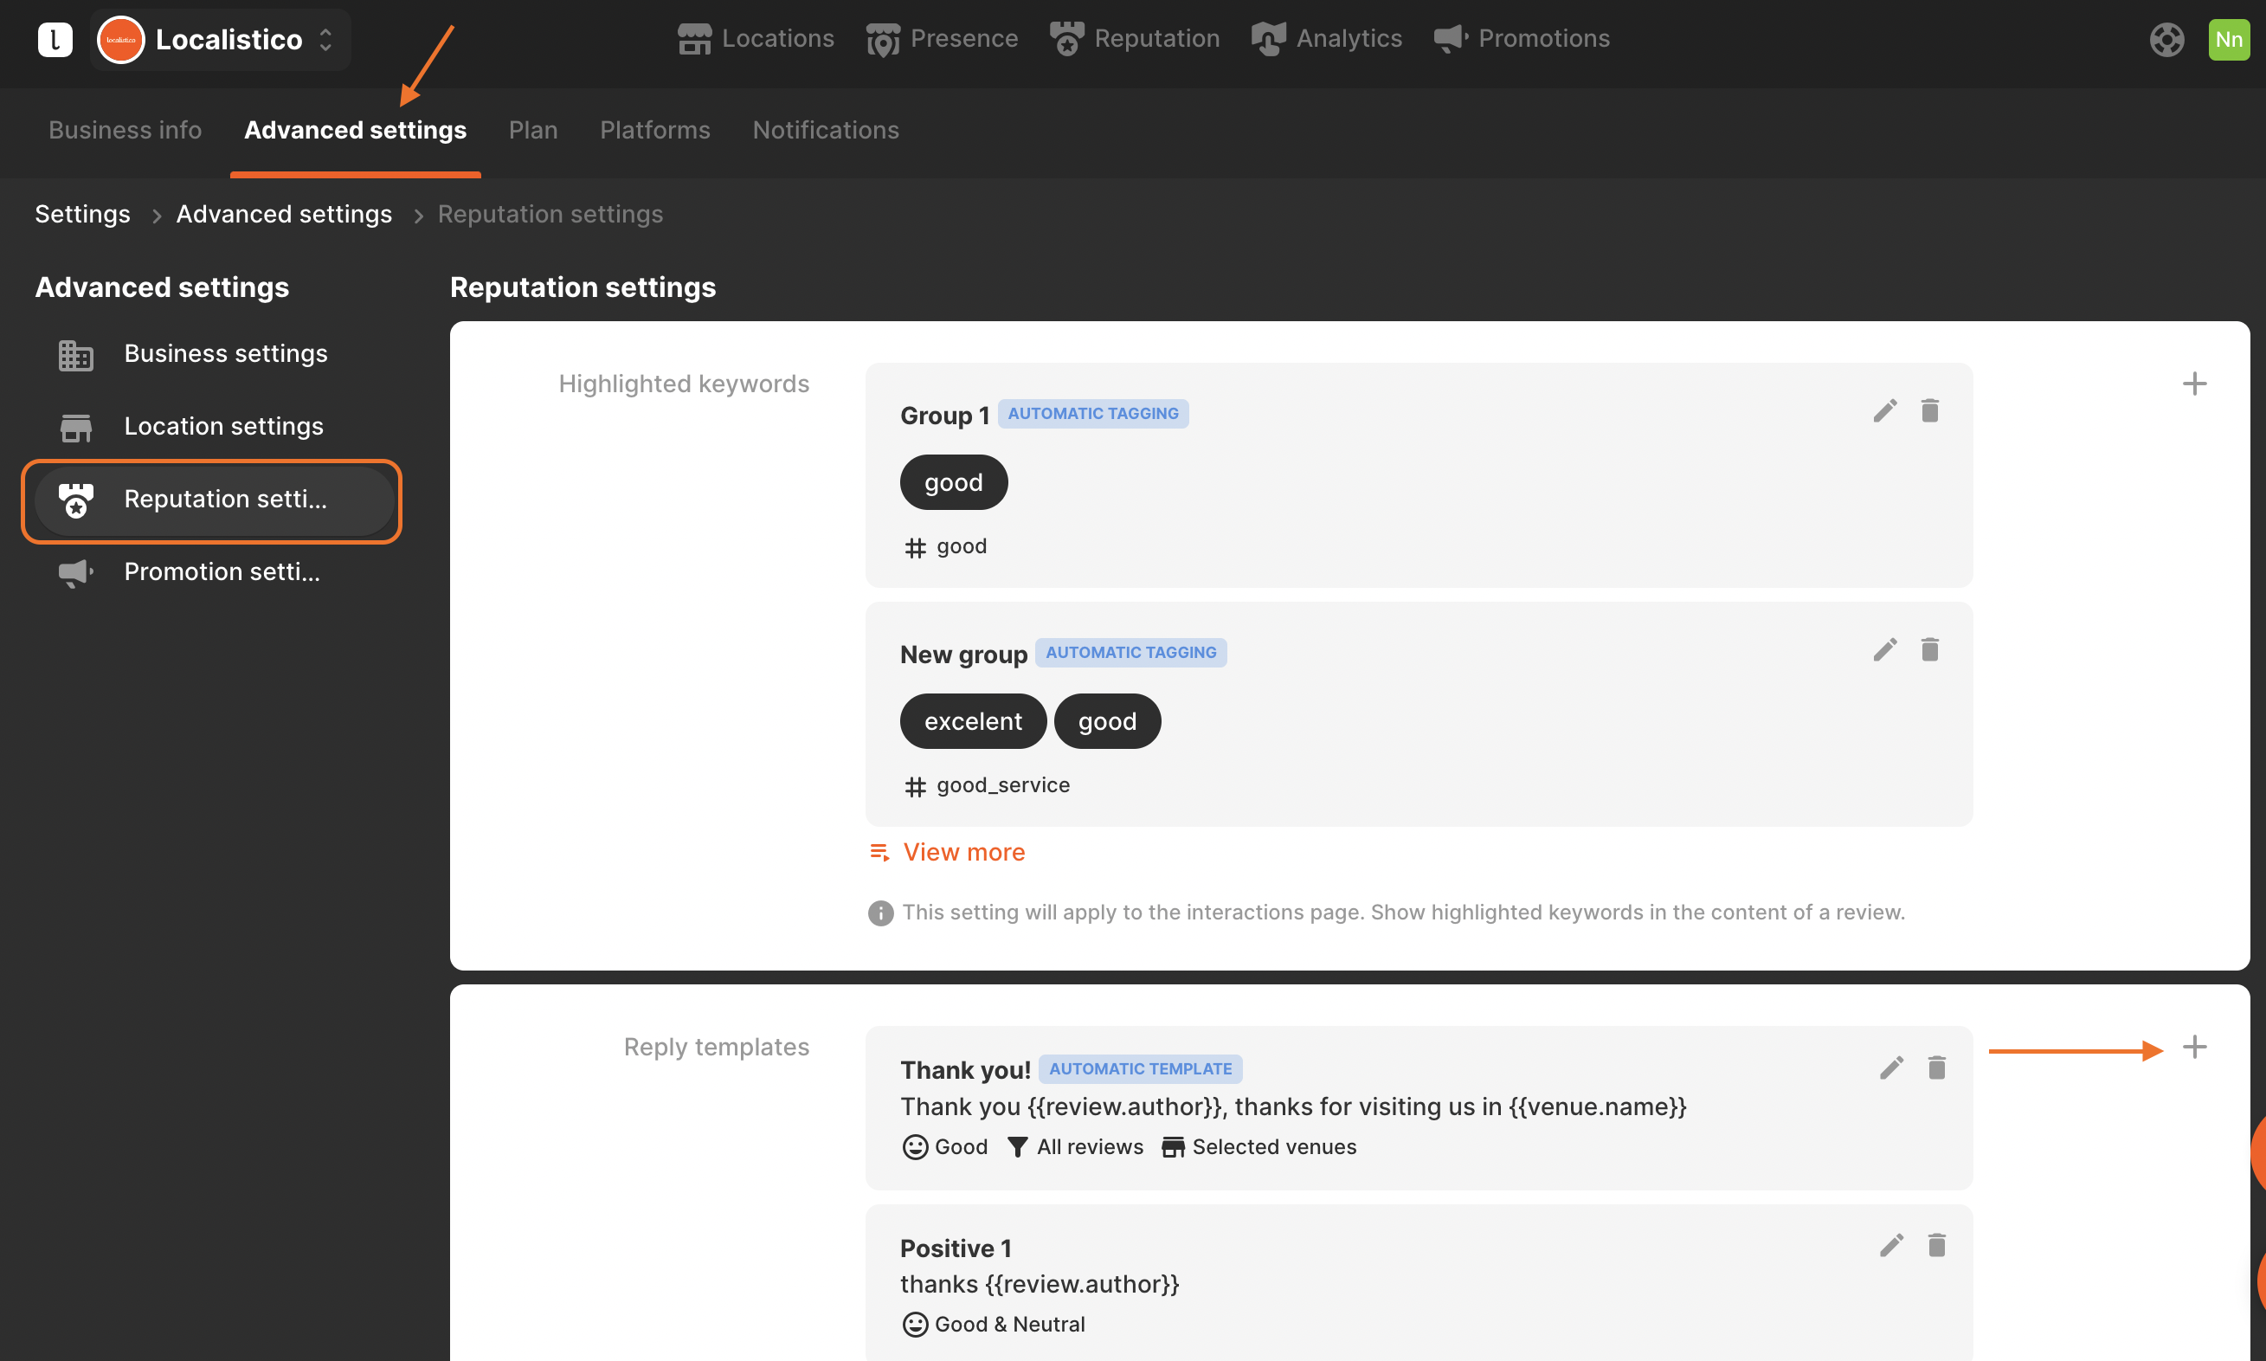This screenshot has height=1361, width=2266.
Task: Switch to the Notifications tab
Action: pyautogui.click(x=826, y=130)
